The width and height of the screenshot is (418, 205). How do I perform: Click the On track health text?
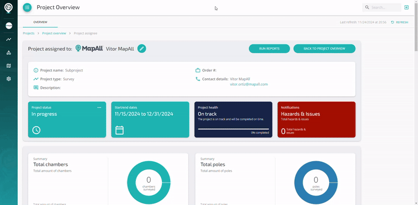[207, 114]
